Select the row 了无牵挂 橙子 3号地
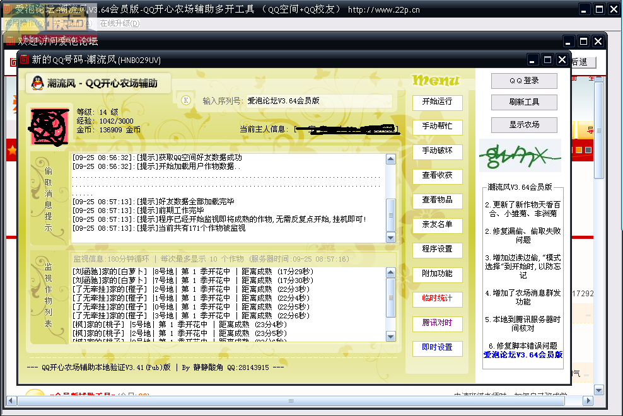Viewport: 623px width, 416px height. [190, 316]
